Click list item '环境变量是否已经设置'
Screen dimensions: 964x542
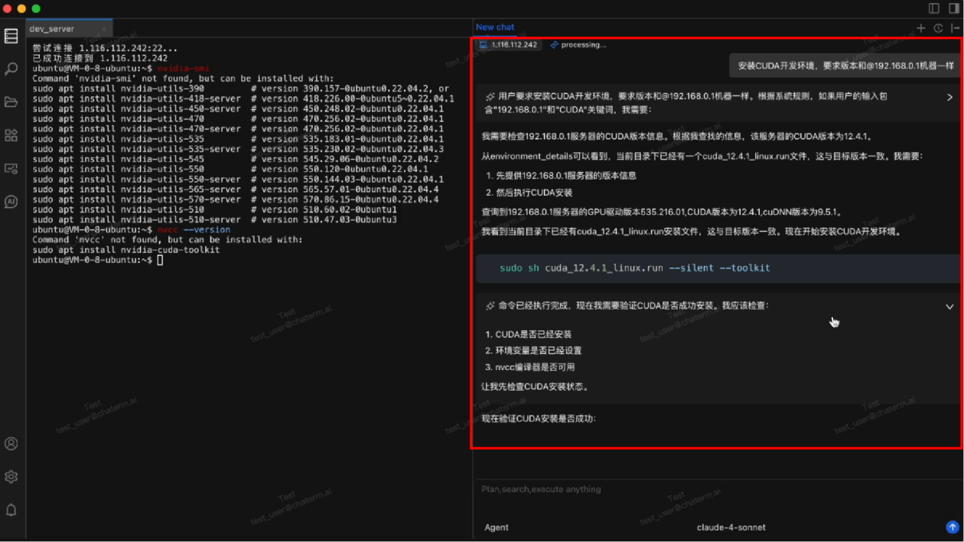533,350
